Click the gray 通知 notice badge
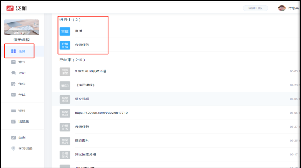Viewport: 301px width, 168px height. coord(64,85)
